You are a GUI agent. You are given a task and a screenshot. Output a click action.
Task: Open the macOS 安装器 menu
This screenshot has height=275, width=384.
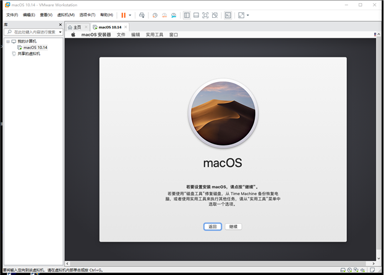coord(96,35)
